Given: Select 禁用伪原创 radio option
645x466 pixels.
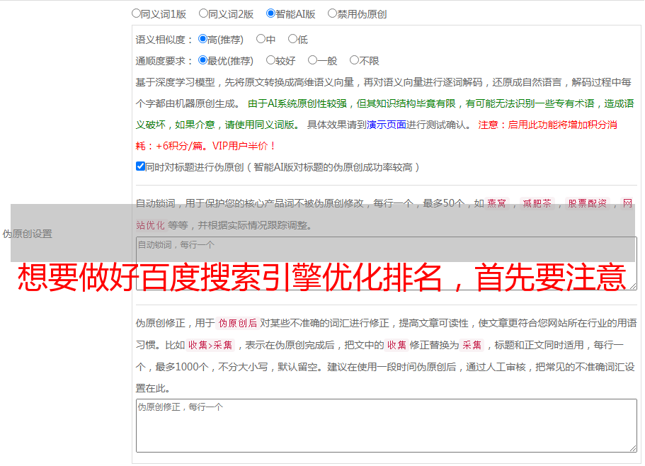Looking at the screenshot, I should click(x=332, y=13).
